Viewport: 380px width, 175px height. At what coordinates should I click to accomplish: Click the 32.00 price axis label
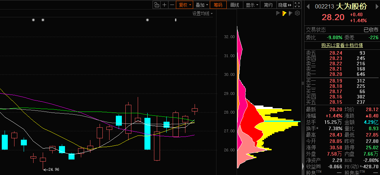[229, 37]
